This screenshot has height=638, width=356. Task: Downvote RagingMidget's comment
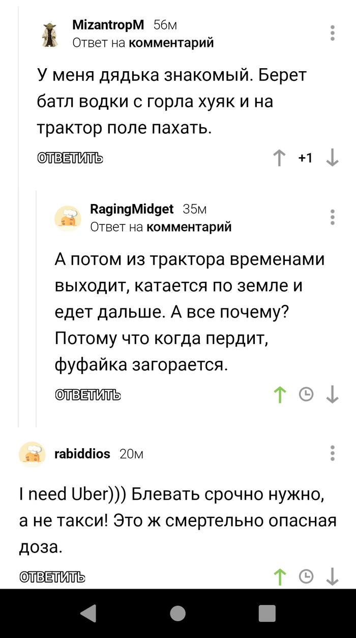(333, 395)
